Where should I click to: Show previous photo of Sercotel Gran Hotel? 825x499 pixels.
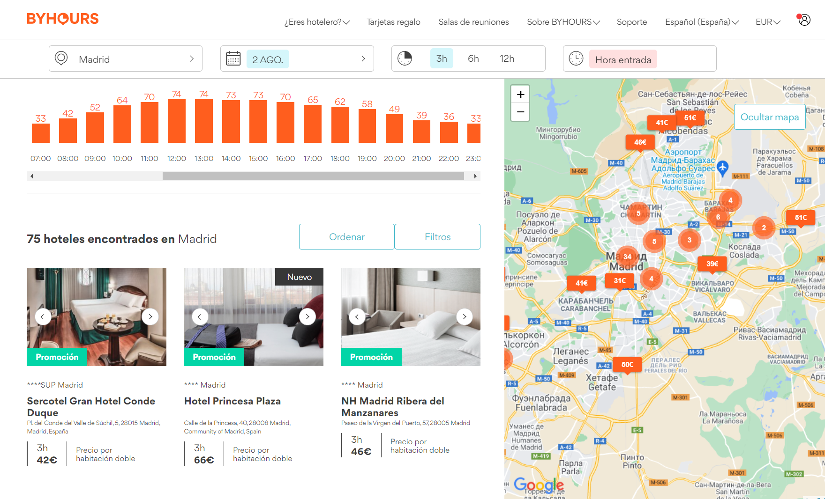click(43, 317)
